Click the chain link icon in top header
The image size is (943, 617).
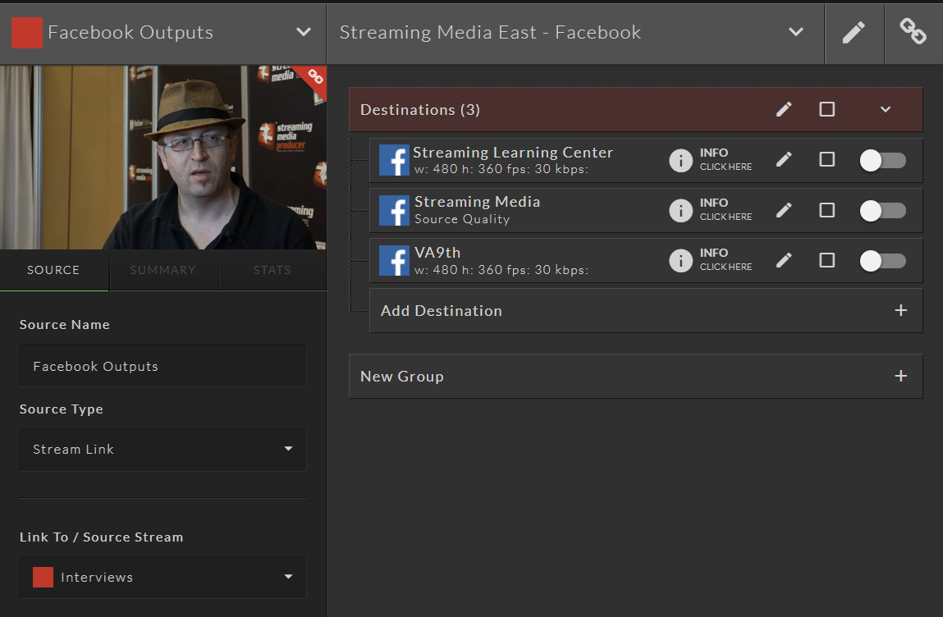point(913,31)
